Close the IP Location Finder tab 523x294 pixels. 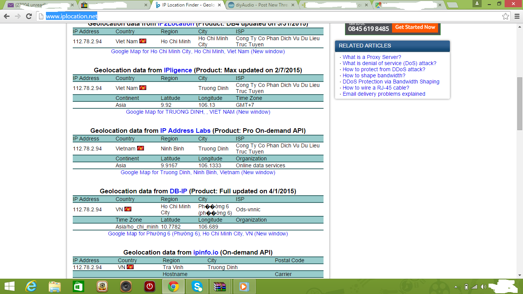(x=220, y=5)
